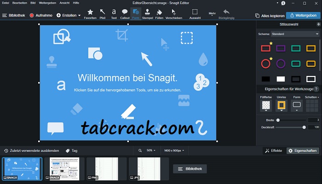322x184 pixels.
Task: Choose the red rectangle quick style
Action: click(265, 48)
